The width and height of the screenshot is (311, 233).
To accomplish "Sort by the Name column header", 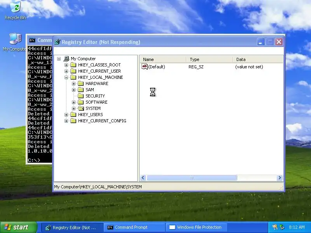I will pos(163,59).
